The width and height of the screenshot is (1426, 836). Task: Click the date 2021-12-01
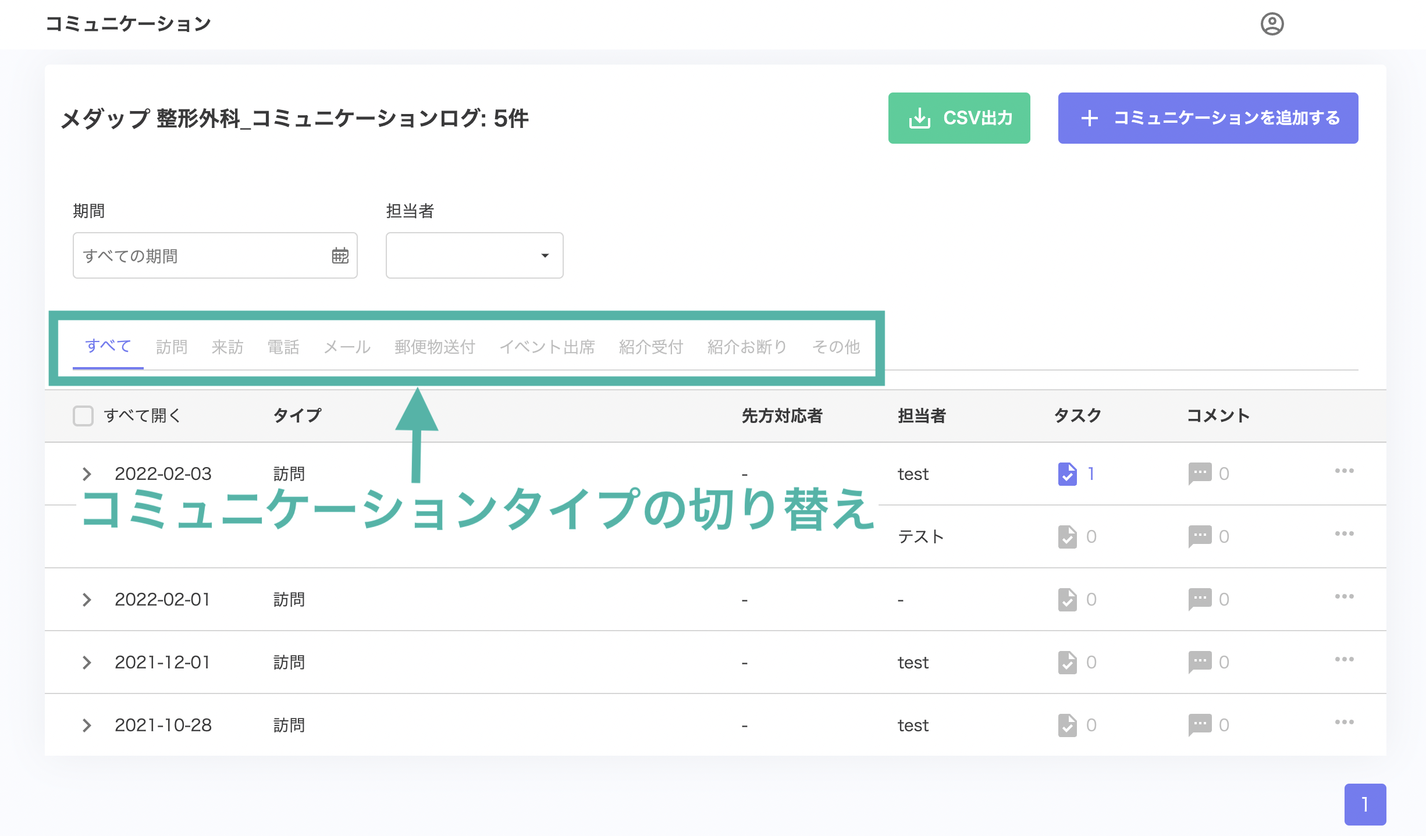162,662
